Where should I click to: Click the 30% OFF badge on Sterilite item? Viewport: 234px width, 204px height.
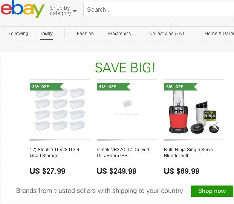pos(41,87)
